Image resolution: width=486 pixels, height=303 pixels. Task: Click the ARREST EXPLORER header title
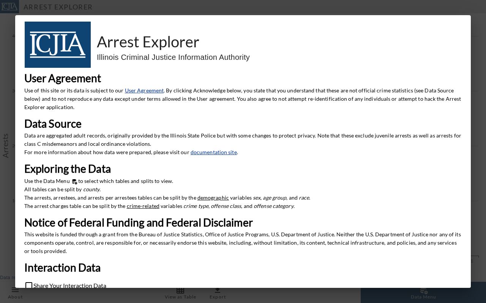58,7
